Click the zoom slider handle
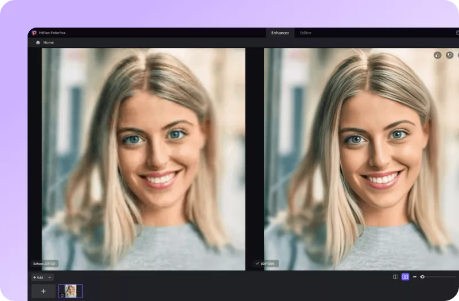The width and height of the screenshot is (459, 301). coord(422,277)
